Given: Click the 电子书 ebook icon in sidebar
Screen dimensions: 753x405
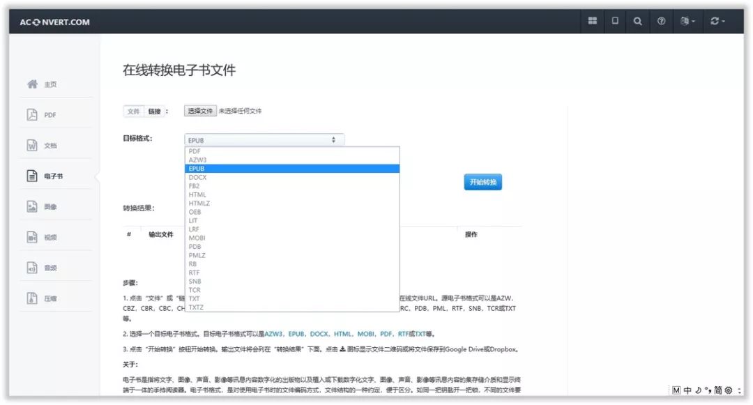Looking at the screenshot, I should point(31,176).
